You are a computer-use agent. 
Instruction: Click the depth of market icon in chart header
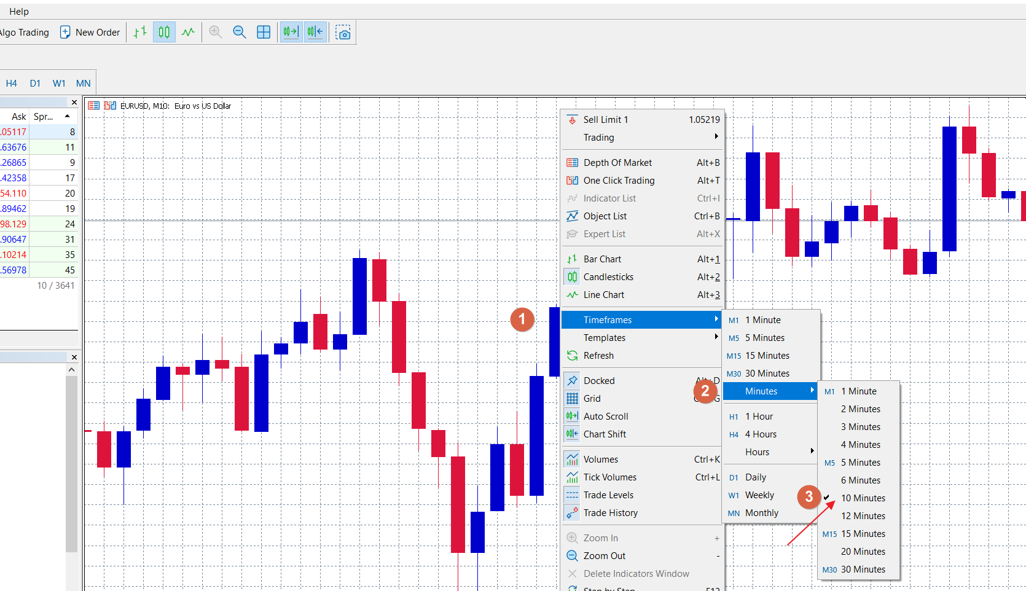94,106
